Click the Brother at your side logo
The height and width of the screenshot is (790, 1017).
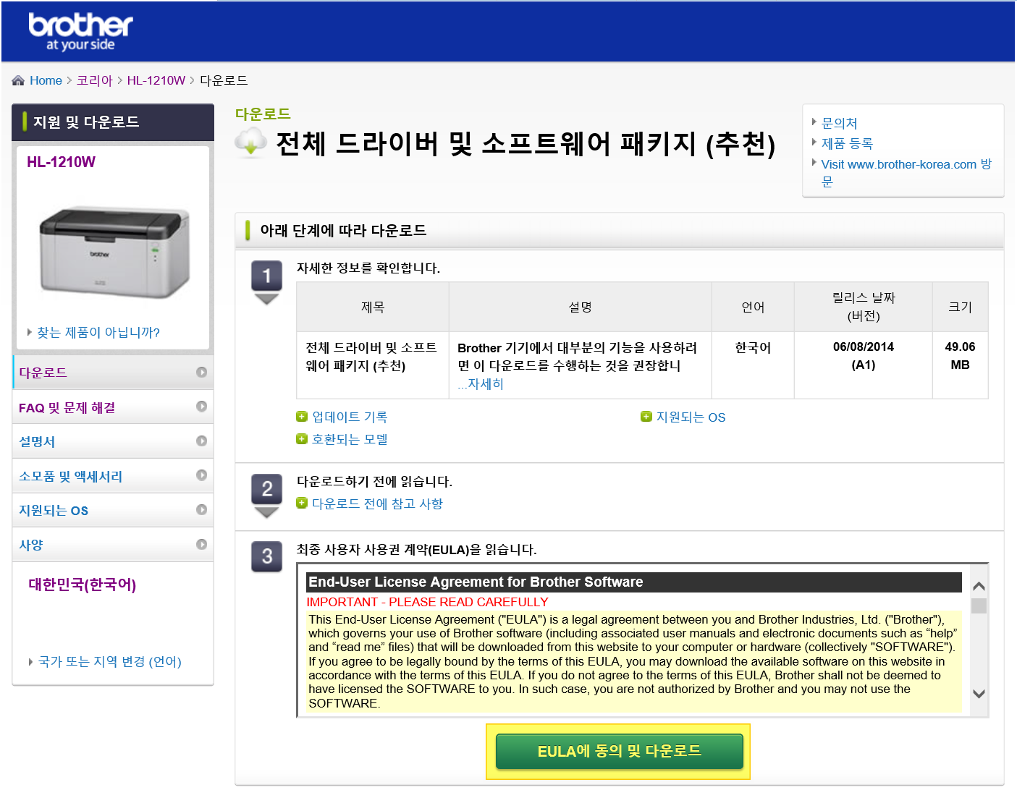click(80, 33)
